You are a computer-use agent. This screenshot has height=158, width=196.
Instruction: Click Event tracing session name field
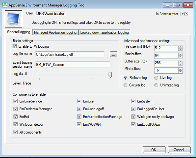(73, 65)
